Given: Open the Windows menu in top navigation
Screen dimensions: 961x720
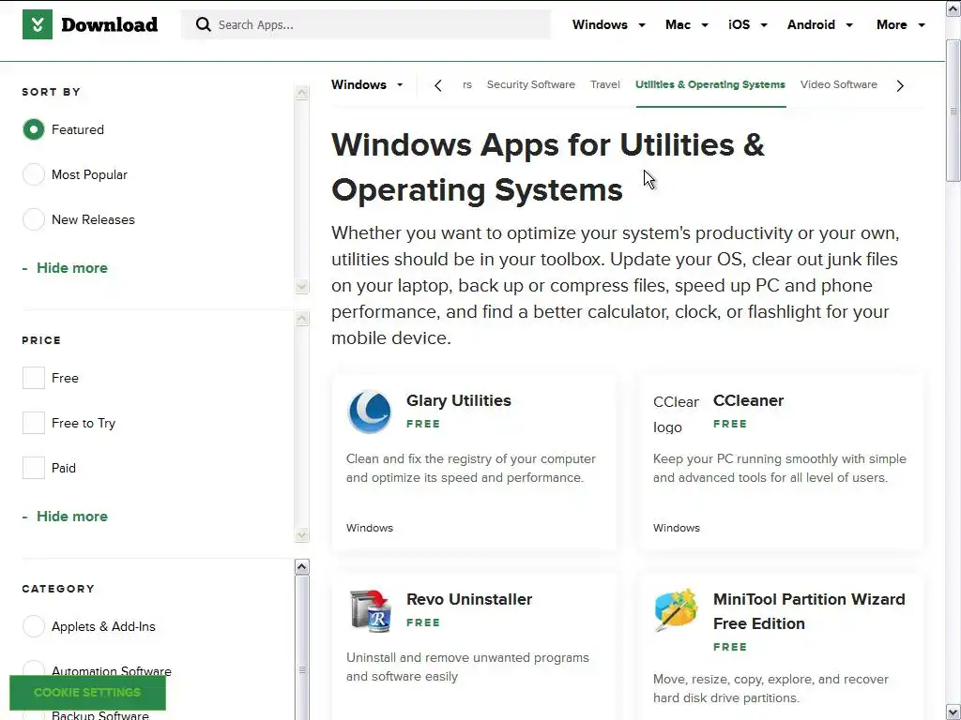Looking at the screenshot, I should (x=608, y=24).
